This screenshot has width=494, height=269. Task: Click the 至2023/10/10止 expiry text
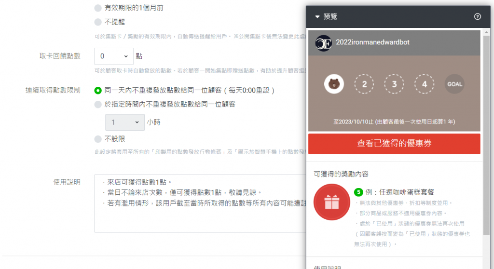click(394, 121)
